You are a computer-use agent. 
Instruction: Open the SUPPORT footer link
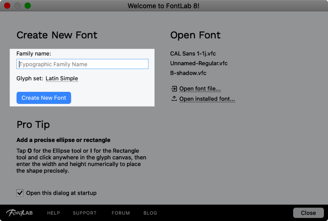click(x=85, y=213)
